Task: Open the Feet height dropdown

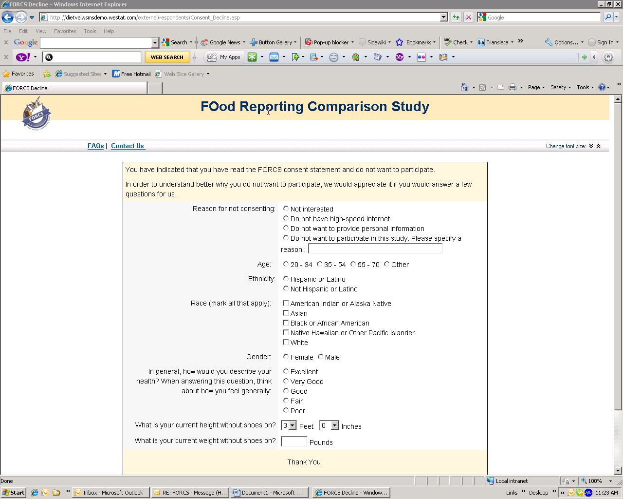Action: click(292, 425)
